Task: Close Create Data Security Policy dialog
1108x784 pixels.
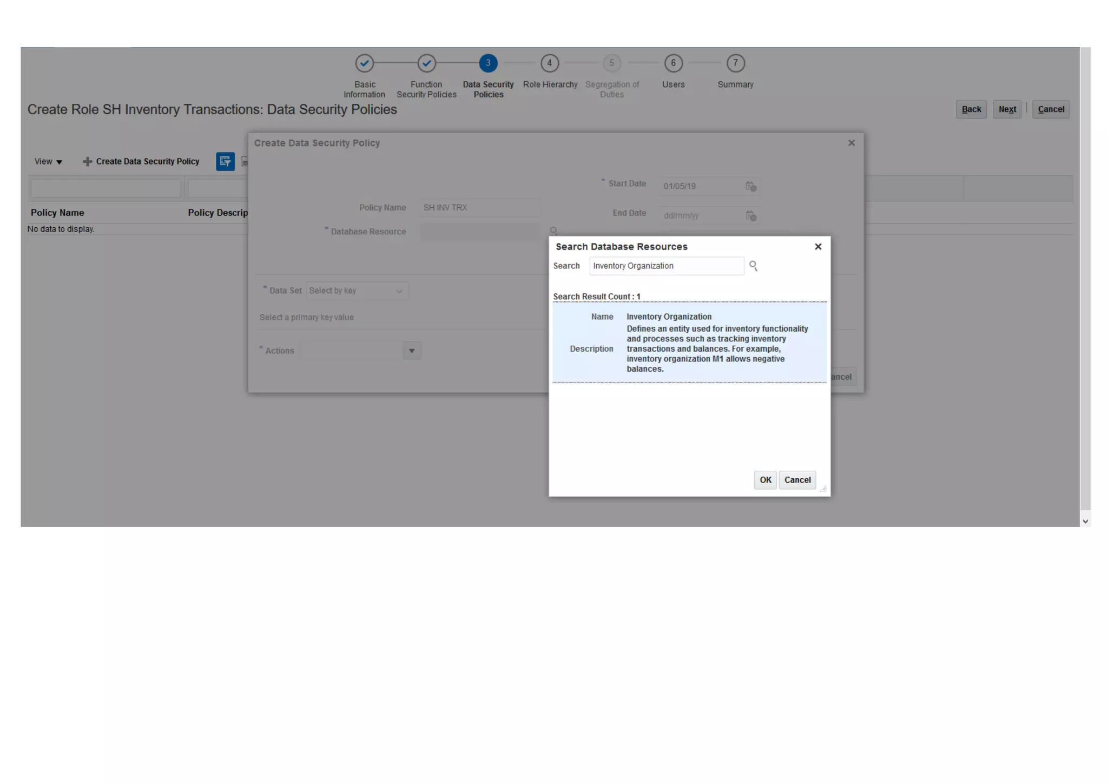Action: click(x=852, y=143)
